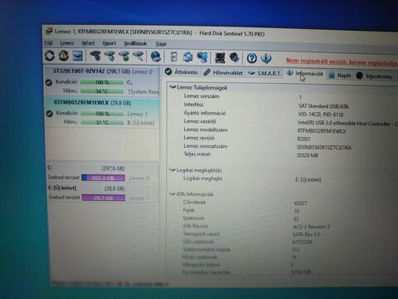Viewport: 398px width, 299px height.
Task: Click the blue disk drive toolbar icon
Action: click(78, 56)
